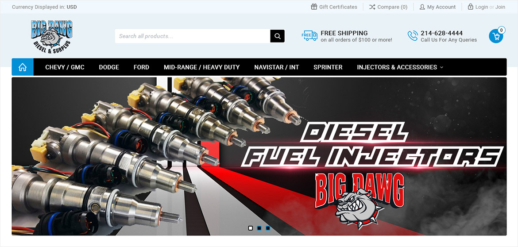Click the Login link
The height and width of the screenshot is (247, 518).
point(482,7)
